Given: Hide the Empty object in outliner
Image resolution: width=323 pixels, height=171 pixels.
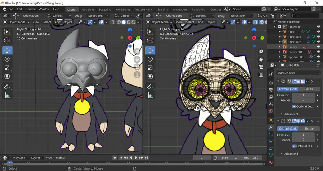Looking at the screenshot, I should (x=318, y=47).
